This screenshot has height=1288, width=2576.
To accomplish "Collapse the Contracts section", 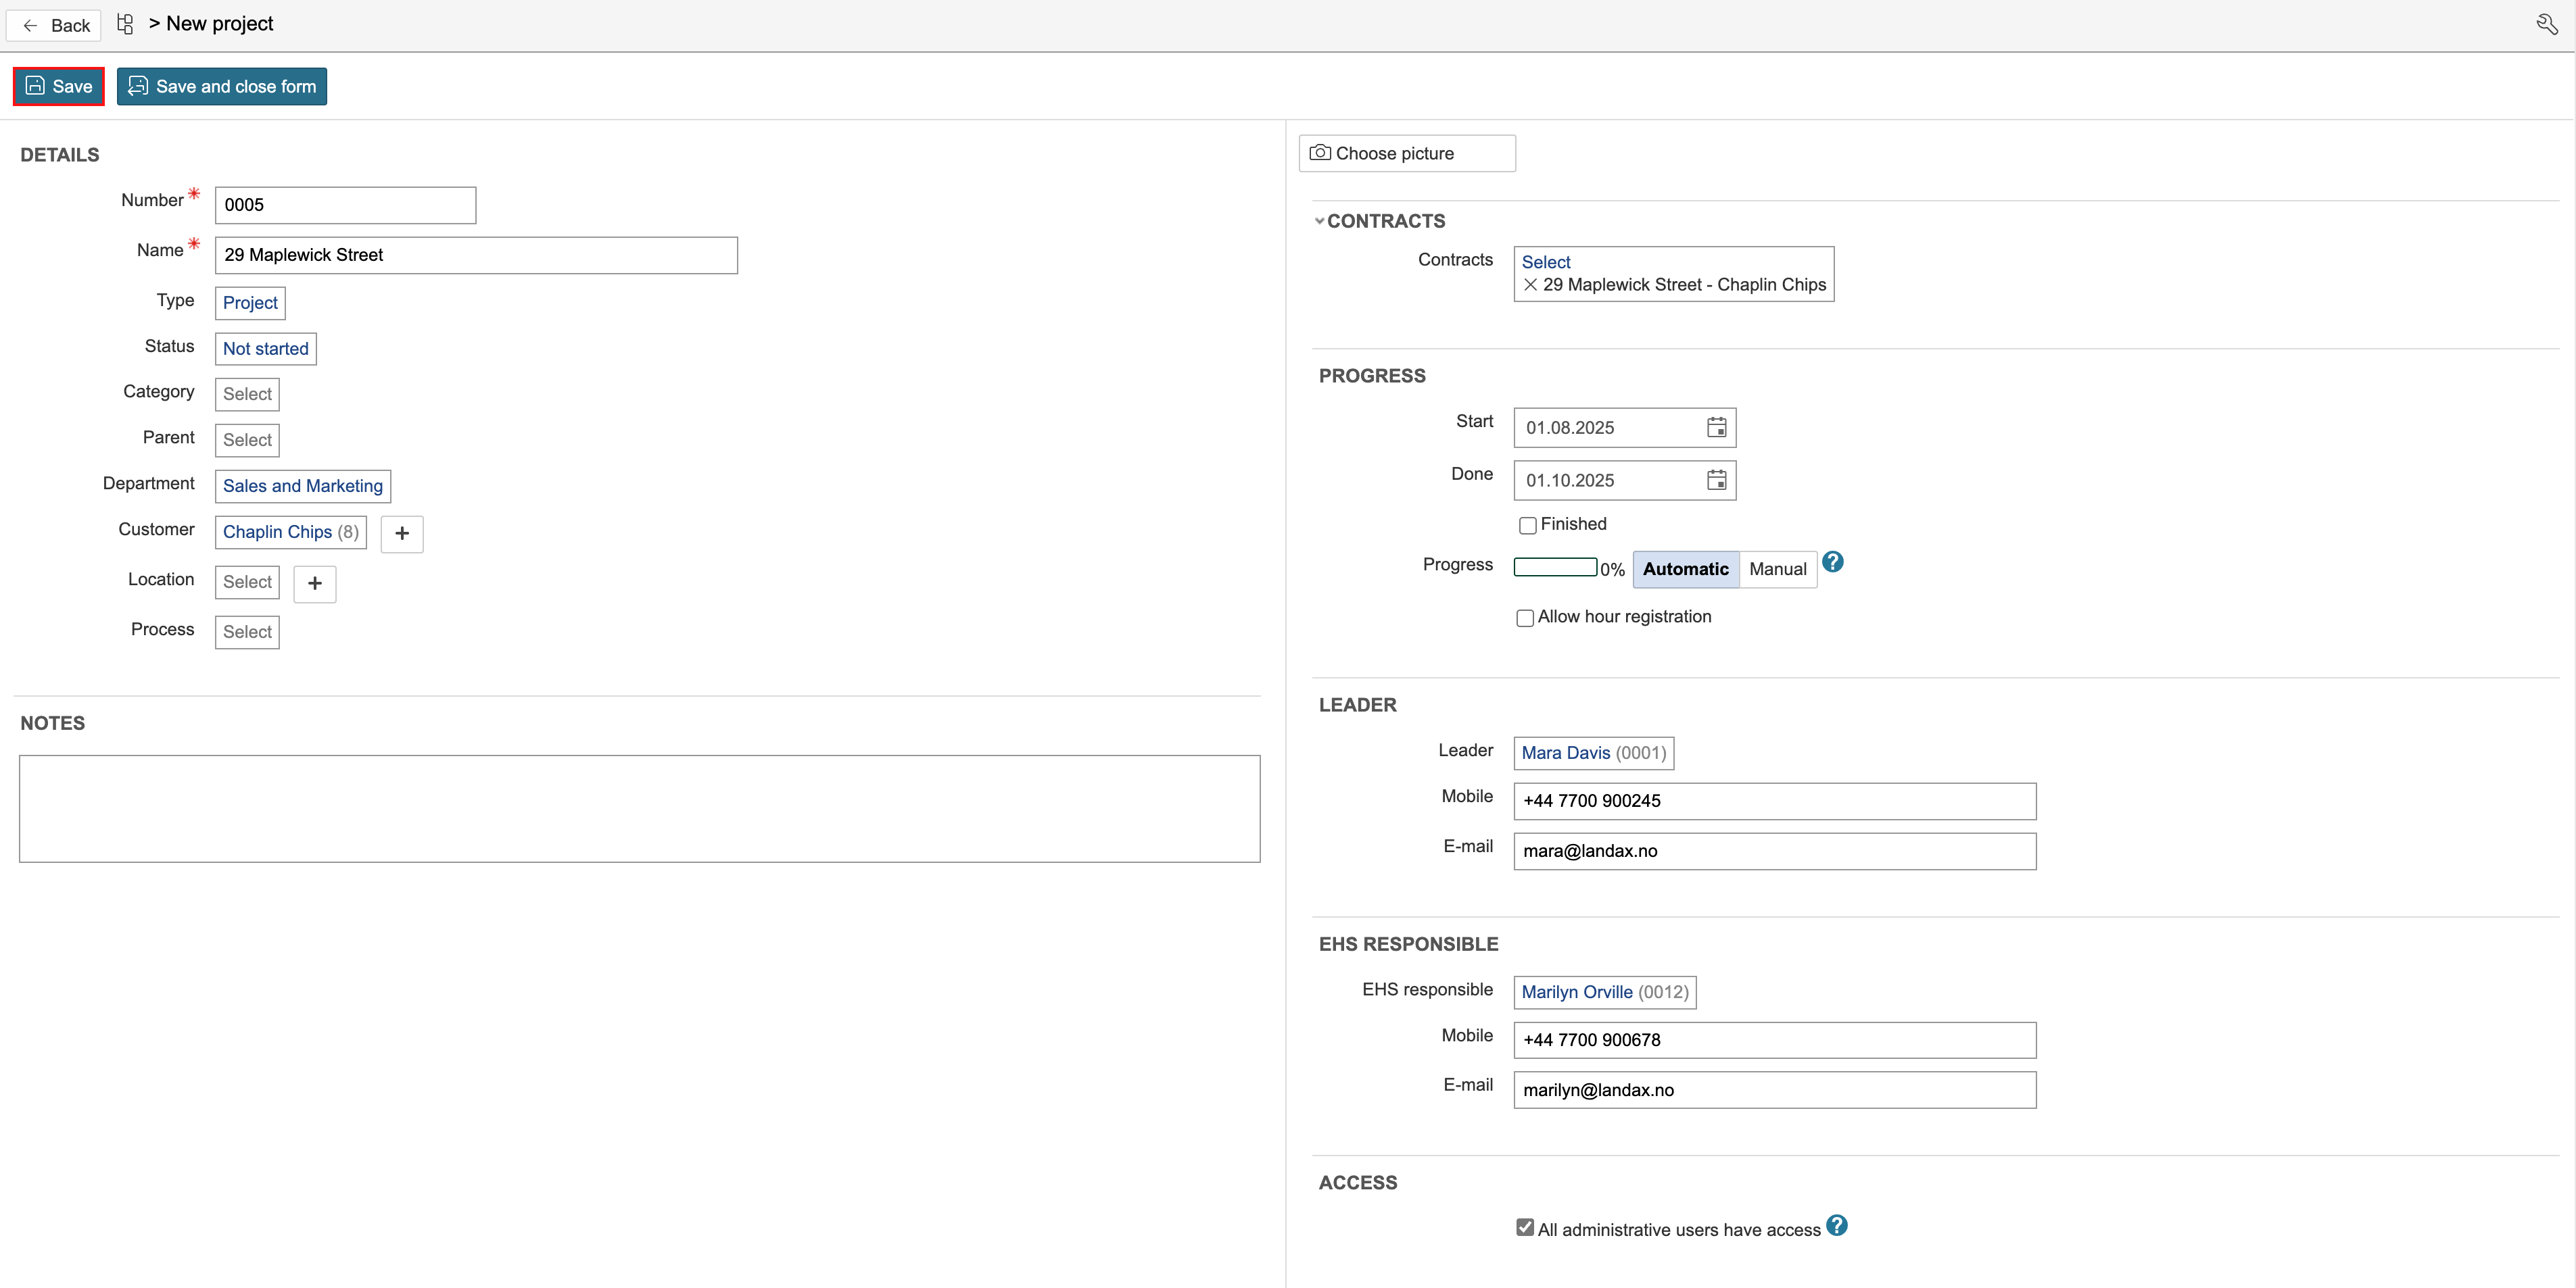I will click(x=1320, y=222).
